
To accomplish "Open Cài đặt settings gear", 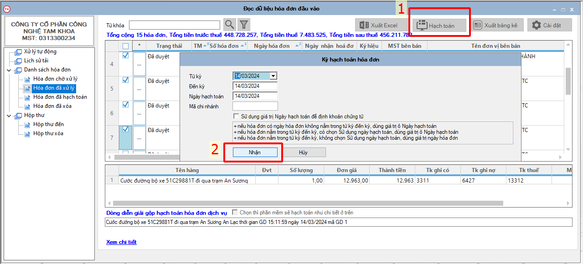I will [549, 25].
